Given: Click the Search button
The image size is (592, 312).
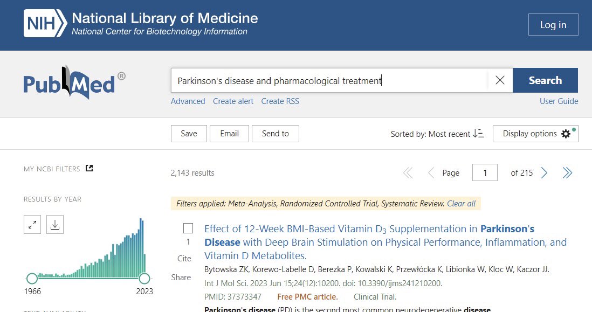Looking at the screenshot, I should pyautogui.click(x=545, y=80).
